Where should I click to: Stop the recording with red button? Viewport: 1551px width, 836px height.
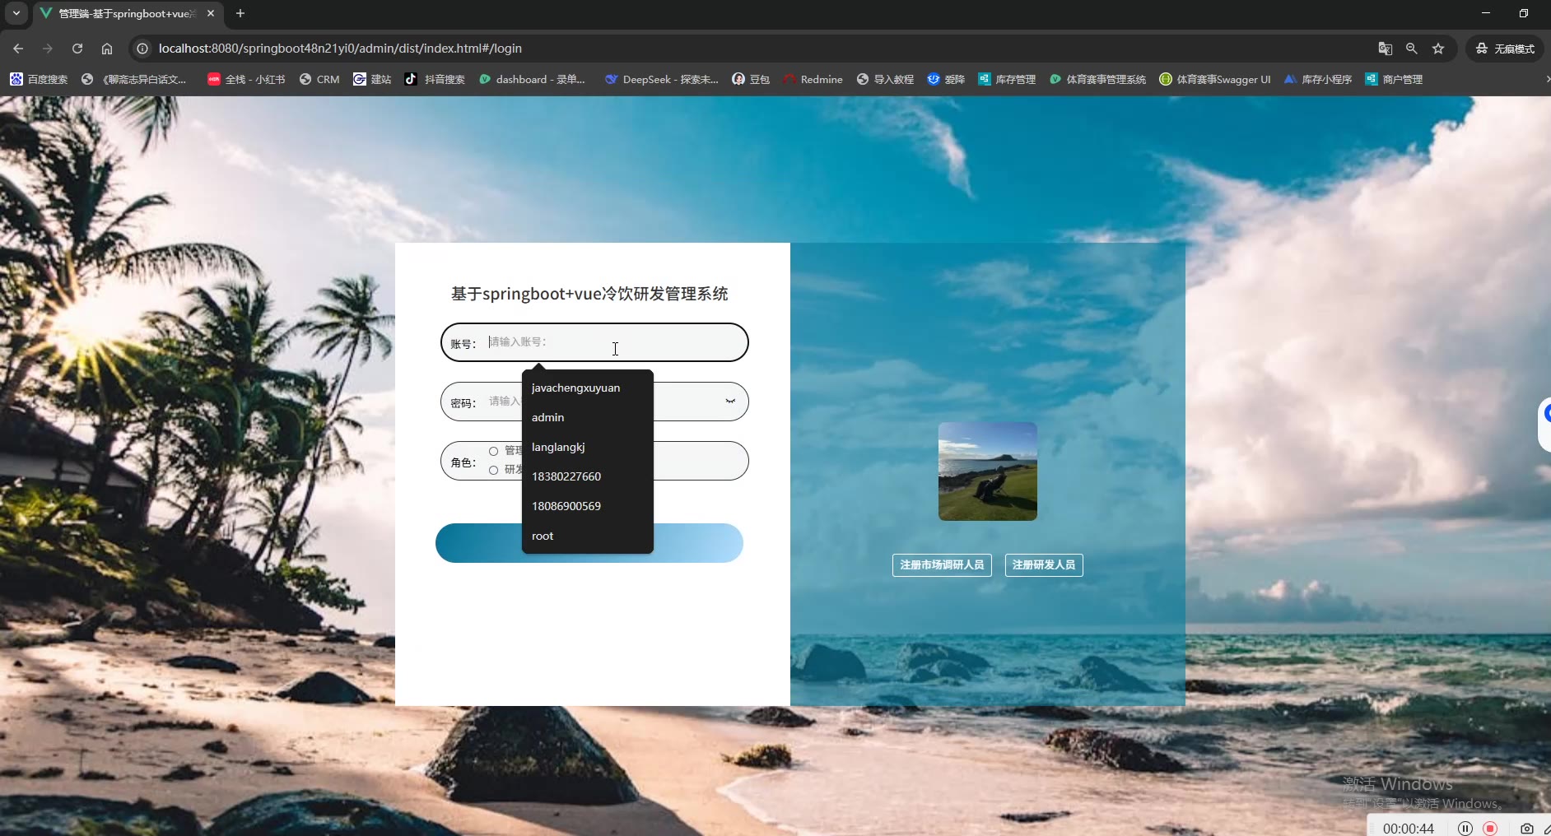(1490, 828)
